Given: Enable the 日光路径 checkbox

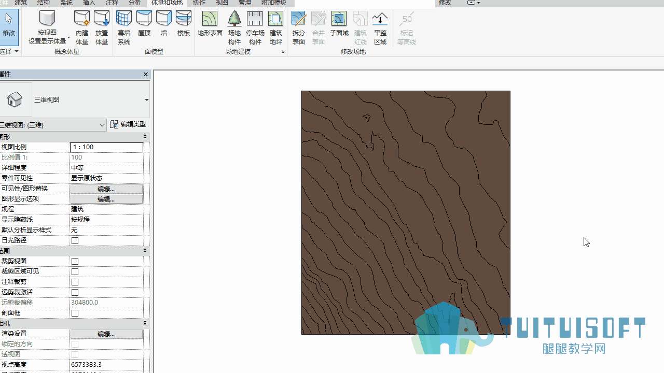Looking at the screenshot, I should [75, 240].
